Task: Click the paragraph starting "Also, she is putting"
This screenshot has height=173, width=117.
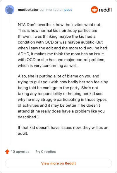Action: pos(63,96)
